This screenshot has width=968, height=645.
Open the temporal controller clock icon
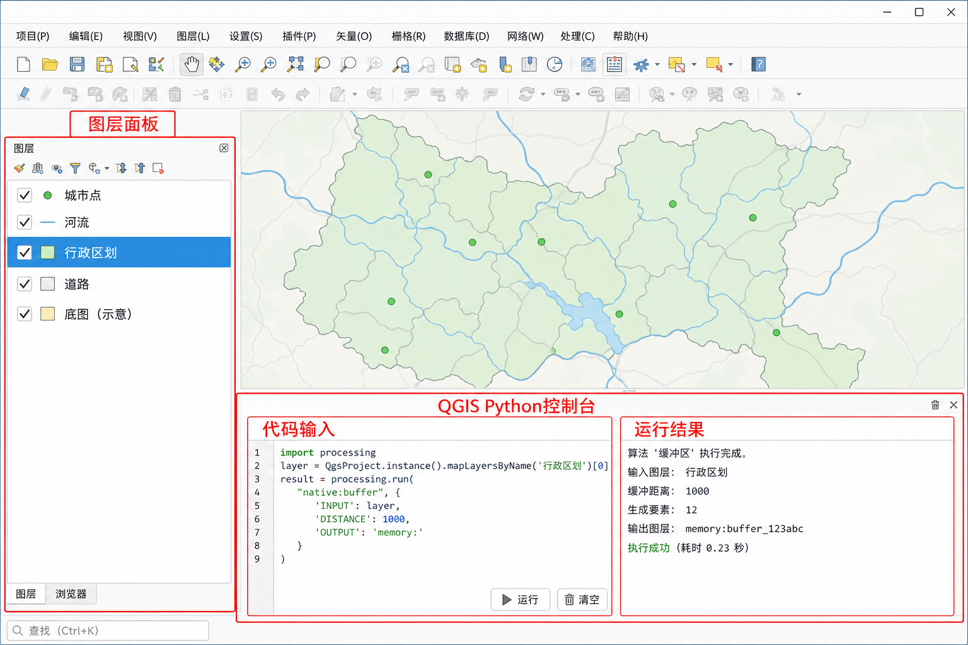click(555, 64)
